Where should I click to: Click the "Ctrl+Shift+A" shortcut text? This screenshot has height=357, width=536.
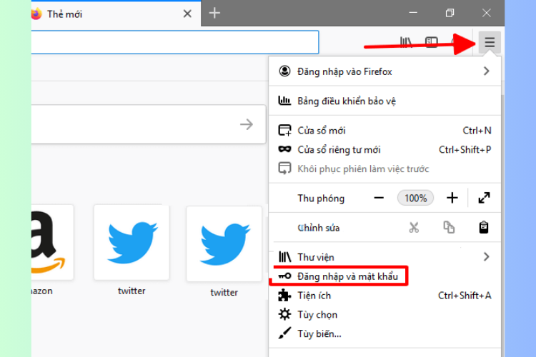click(x=465, y=296)
